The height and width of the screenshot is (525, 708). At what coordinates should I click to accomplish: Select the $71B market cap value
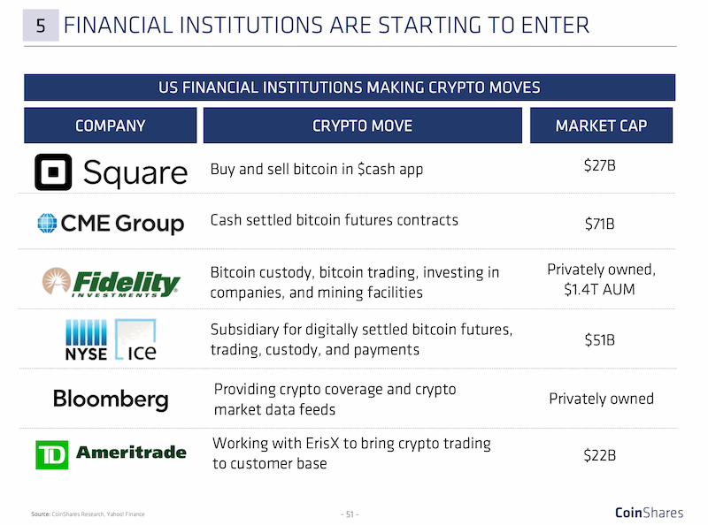(x=600, y=224)
